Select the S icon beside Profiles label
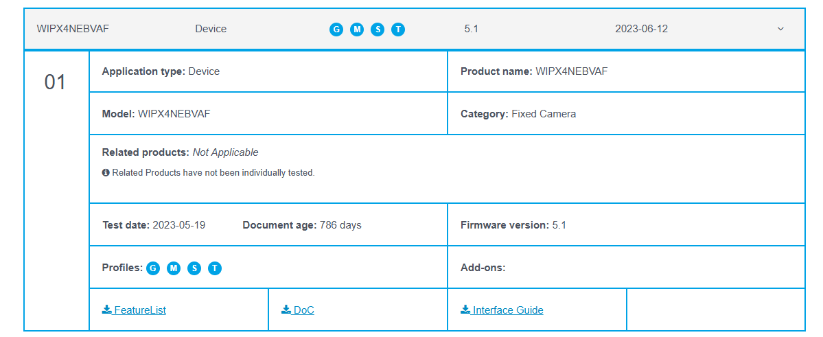823x337 pixels. (194, 268)
